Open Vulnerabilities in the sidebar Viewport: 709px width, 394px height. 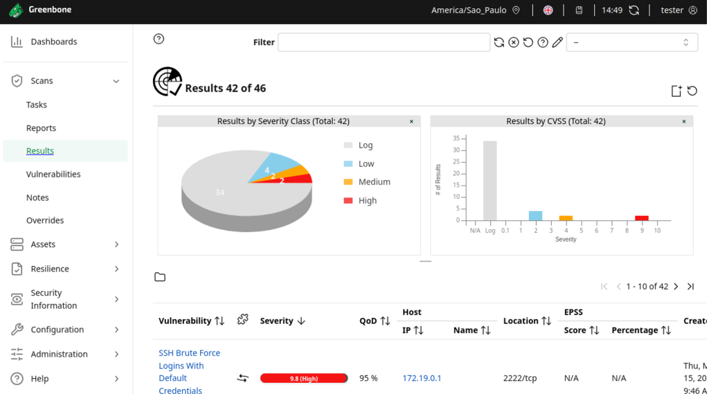tap(53, 174)
